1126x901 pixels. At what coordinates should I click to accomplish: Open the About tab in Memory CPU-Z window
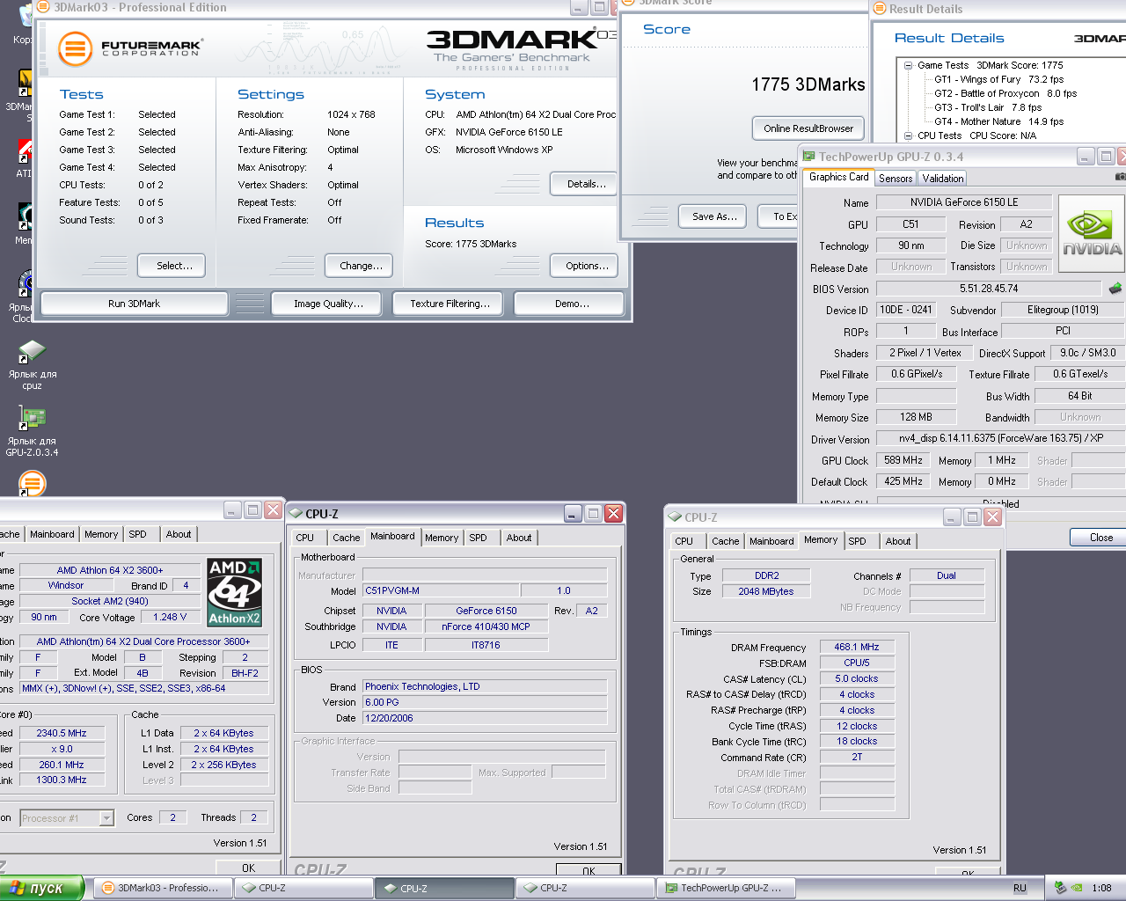point(898,541)
